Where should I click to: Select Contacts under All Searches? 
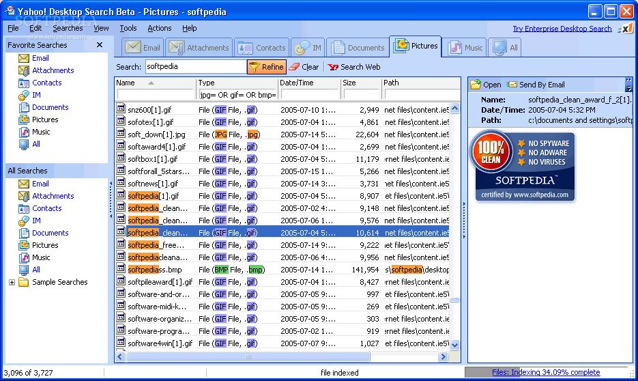click(47, 208)
